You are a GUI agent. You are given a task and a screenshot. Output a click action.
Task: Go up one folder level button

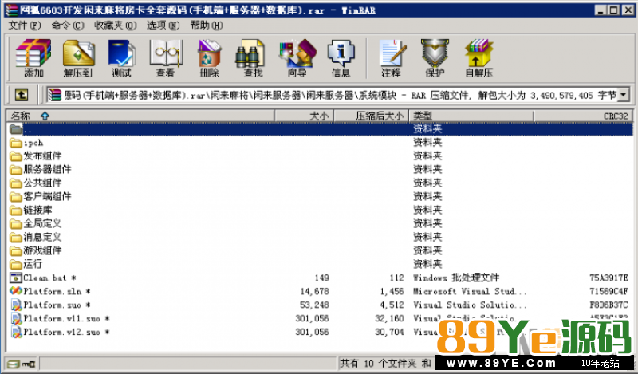click(22, 95)
